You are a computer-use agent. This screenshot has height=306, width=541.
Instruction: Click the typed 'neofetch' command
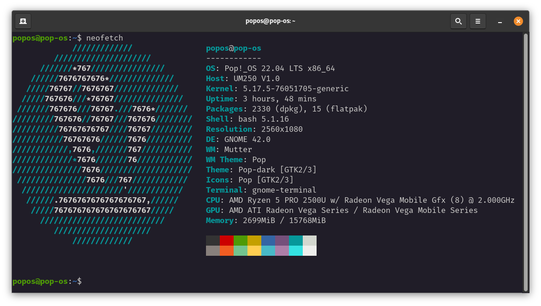pyautogui.click(x=105, y=38)
